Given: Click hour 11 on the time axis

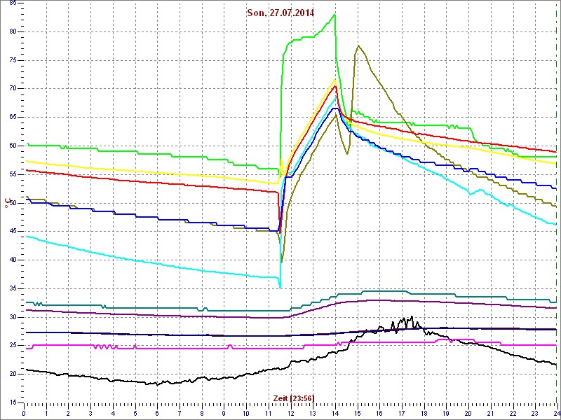Looking at the screenshot, I should pyautogui.click(x=268, y=412).
